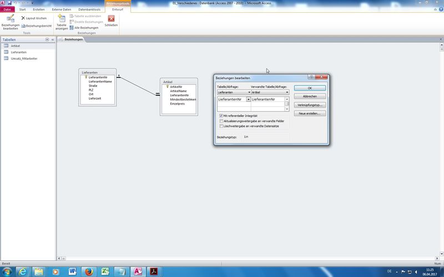Open Firefox from the taskbar
444x277 pixels.
[x=89, y=272]
